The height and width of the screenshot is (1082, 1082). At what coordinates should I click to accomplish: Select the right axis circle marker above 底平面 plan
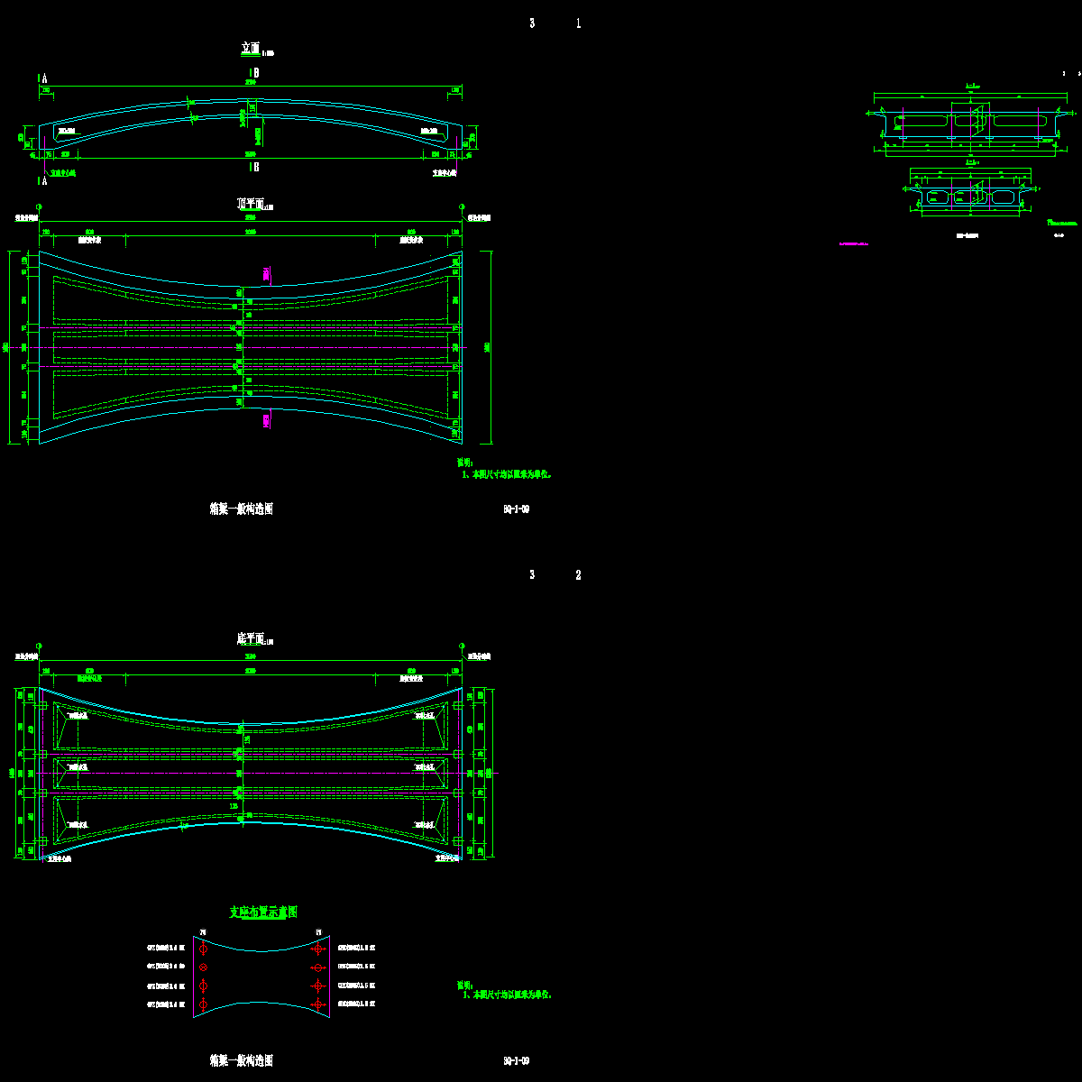[463, 646]
